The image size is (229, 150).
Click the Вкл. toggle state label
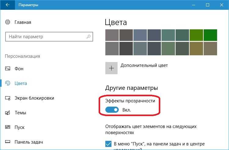tap(126, 110)
